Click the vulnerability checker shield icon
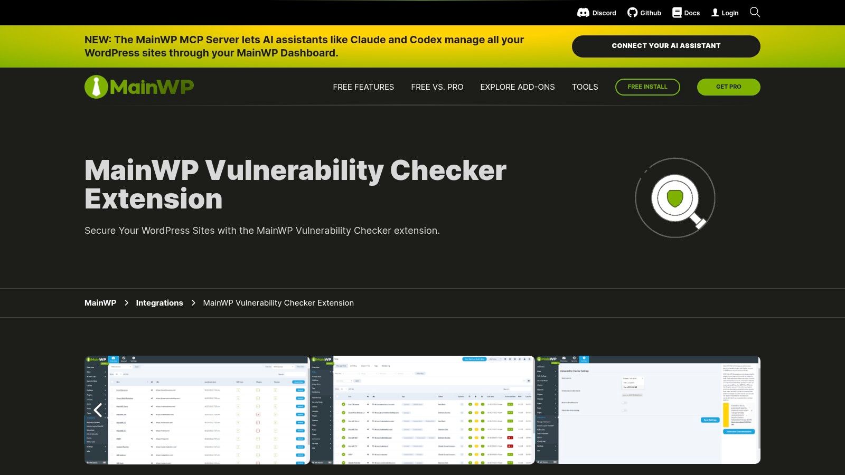845x475 pixels. (675, 198)
